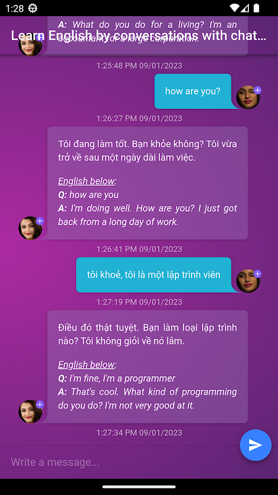Viewport: 278px width, 495px height.
Task: Tap plus badge on topmost bot avatar
Action: pos(40,38)
